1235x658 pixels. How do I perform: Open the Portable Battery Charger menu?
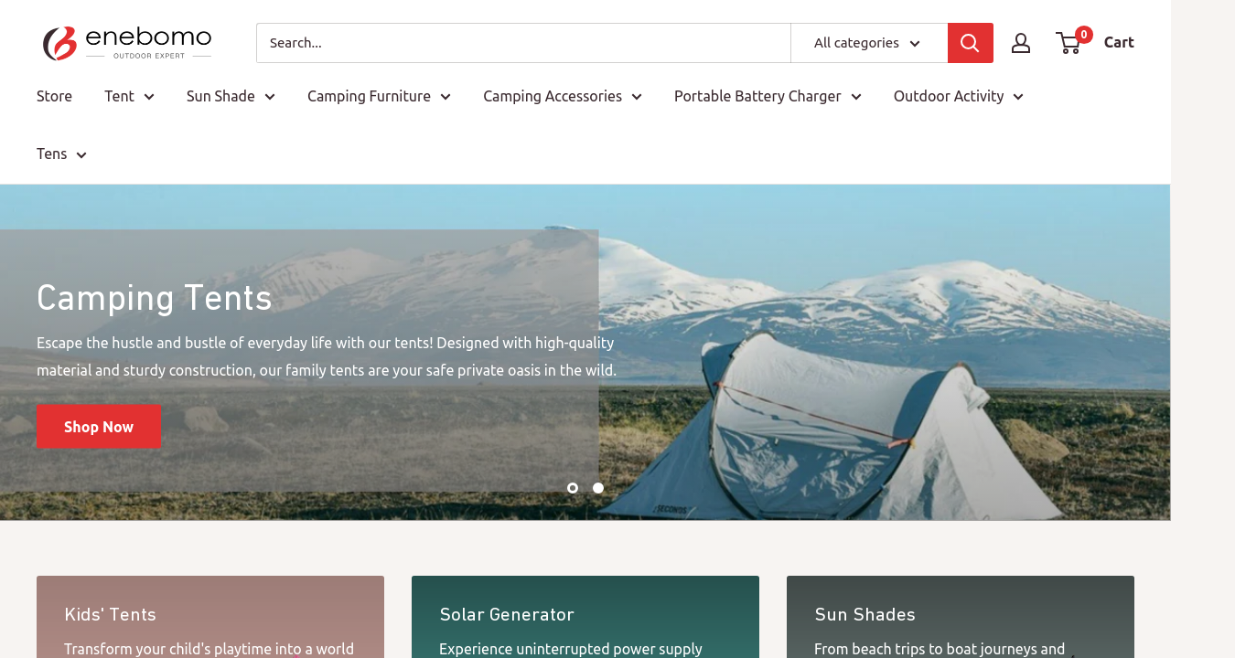(768, 96)
